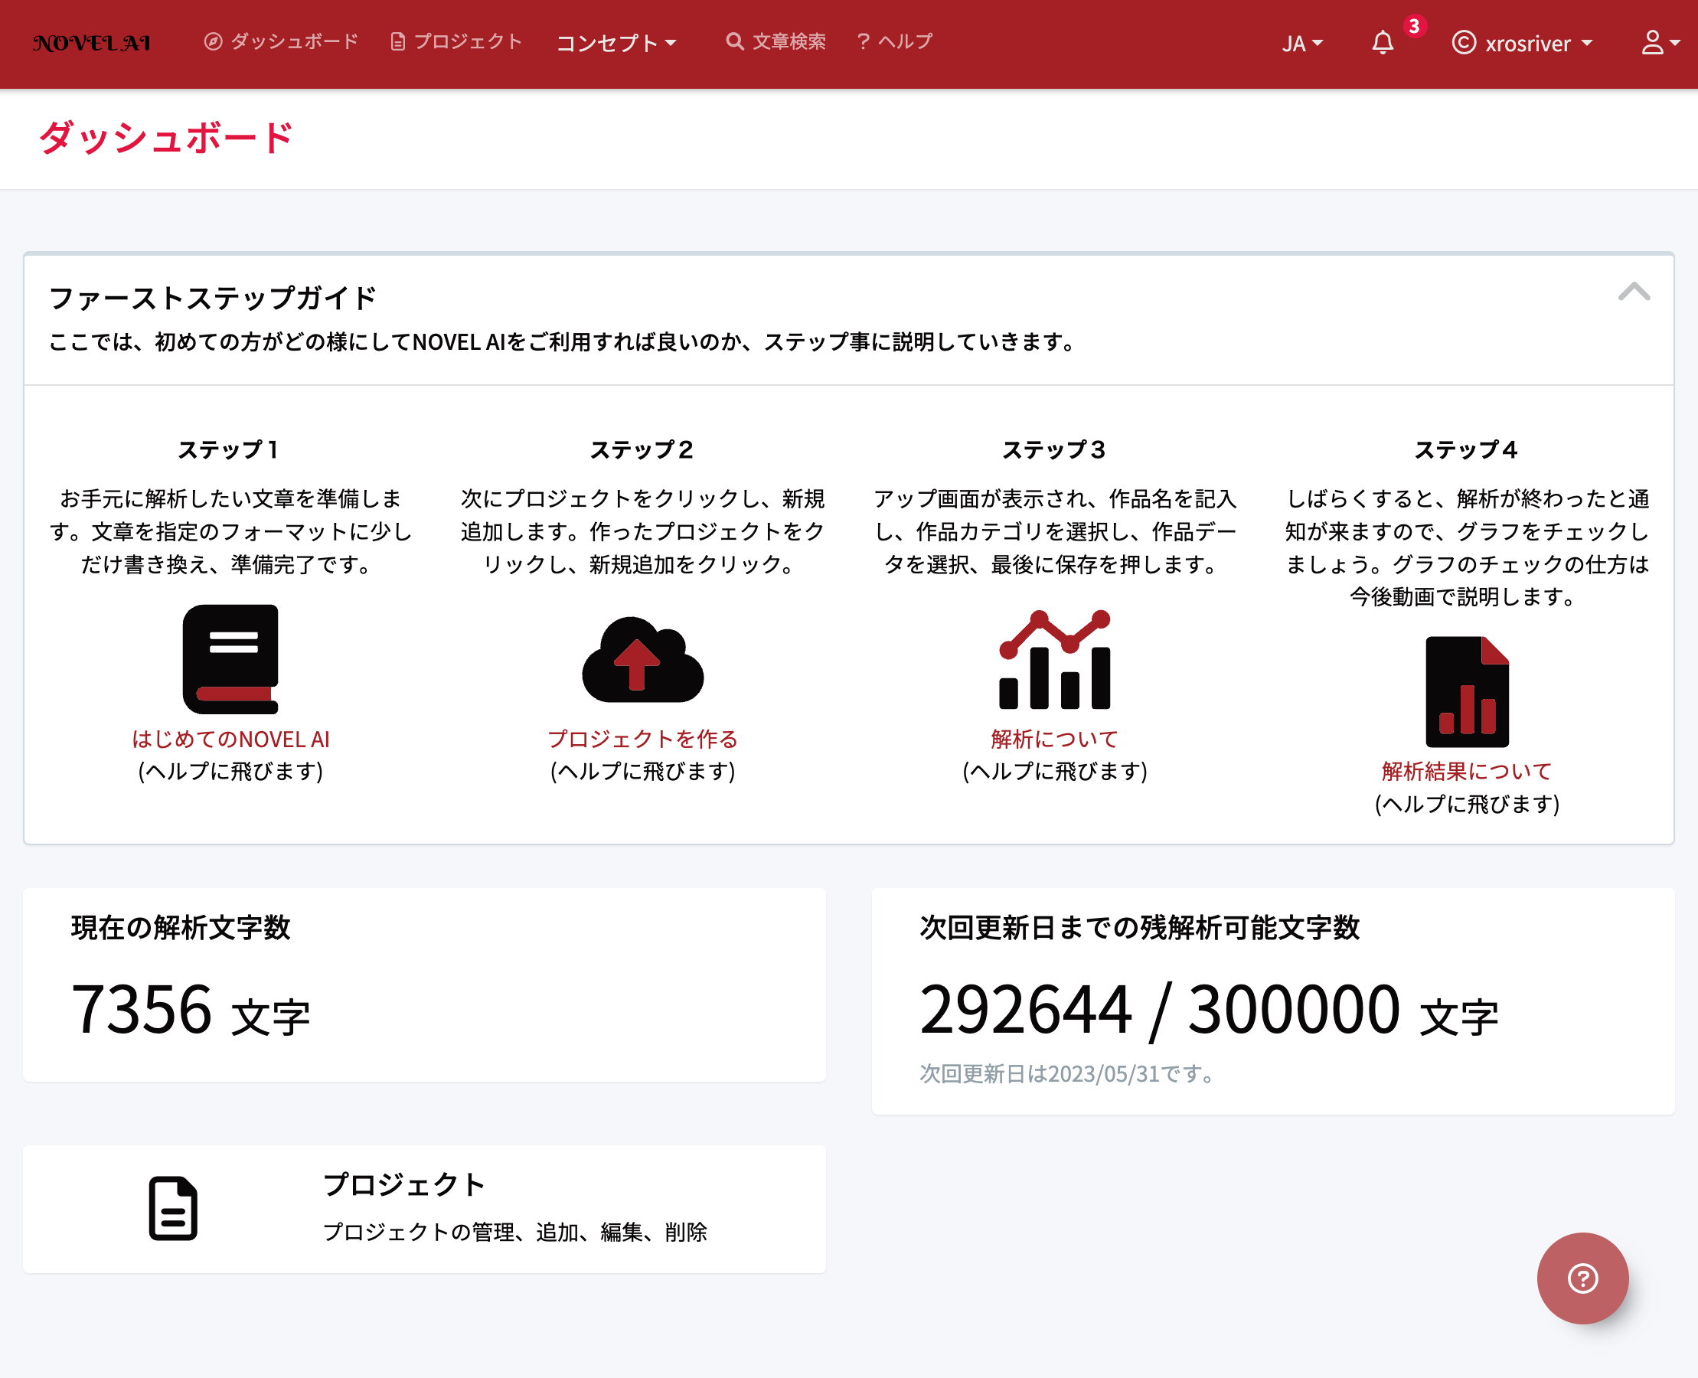This screenshot has height=1378, width=1698.
Task: Open the floating help question-mark button
Action: pyautogui.click(x=1582, y=1278)
